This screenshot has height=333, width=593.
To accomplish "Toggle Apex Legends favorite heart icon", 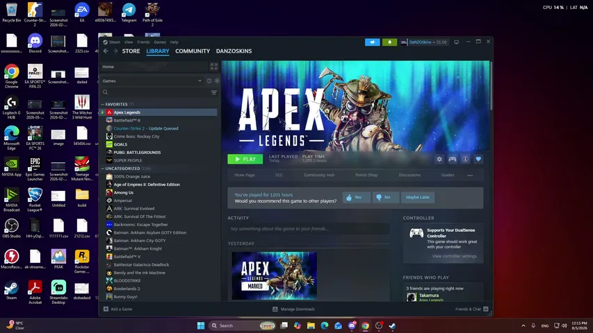I will pyautogui.click(x=478, y=160).
